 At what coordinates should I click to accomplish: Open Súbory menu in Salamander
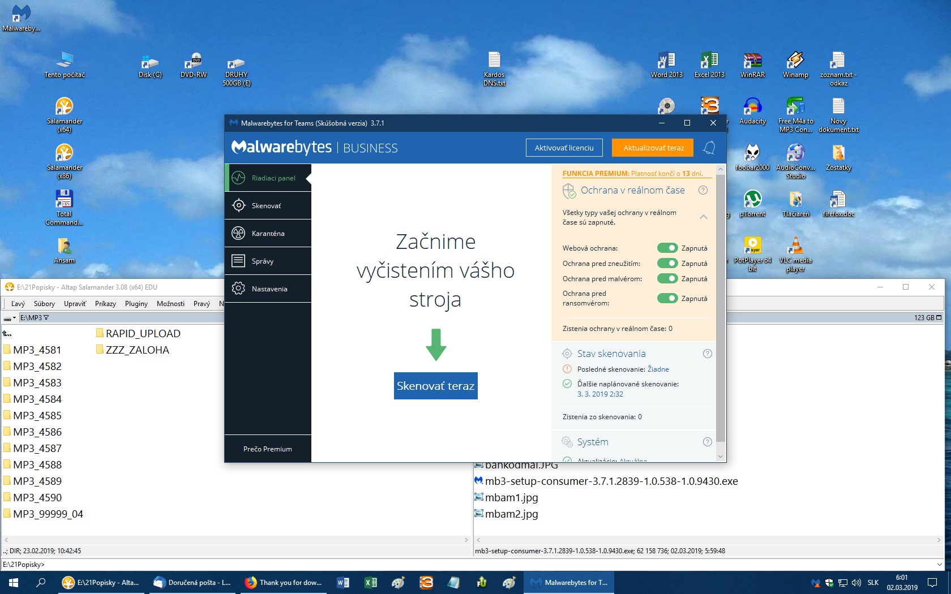44,304
